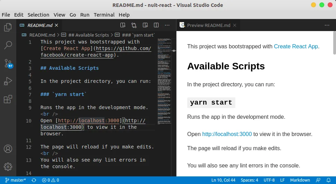336x184 pixels.
Task: Open the Extensions view
Action: point(8,100)
